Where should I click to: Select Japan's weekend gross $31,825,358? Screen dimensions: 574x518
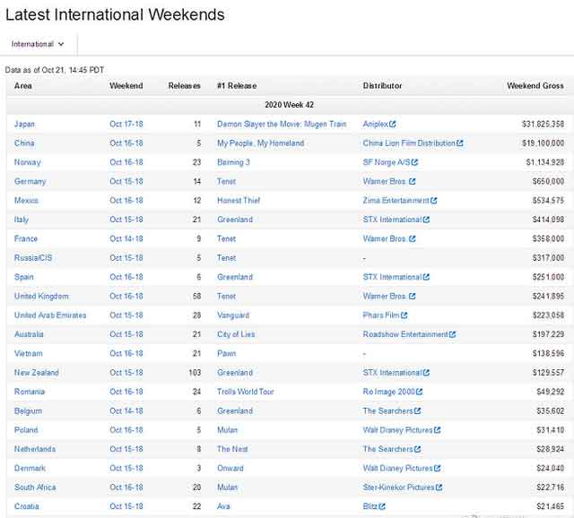pyautogui.click(x=543, y=124)
